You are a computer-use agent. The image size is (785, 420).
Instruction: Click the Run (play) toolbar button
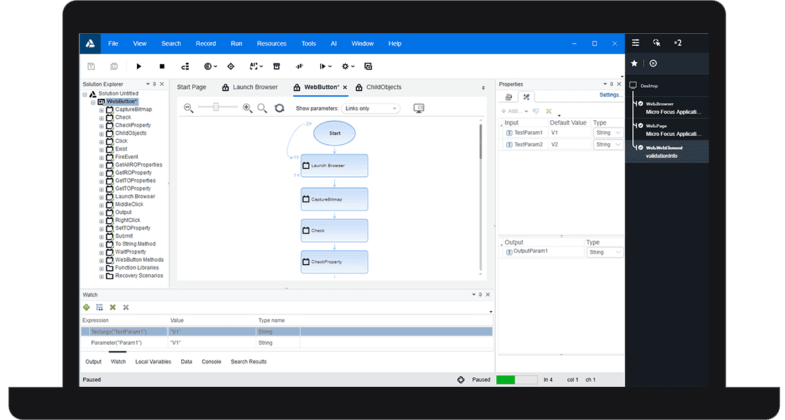pos(139,66)
